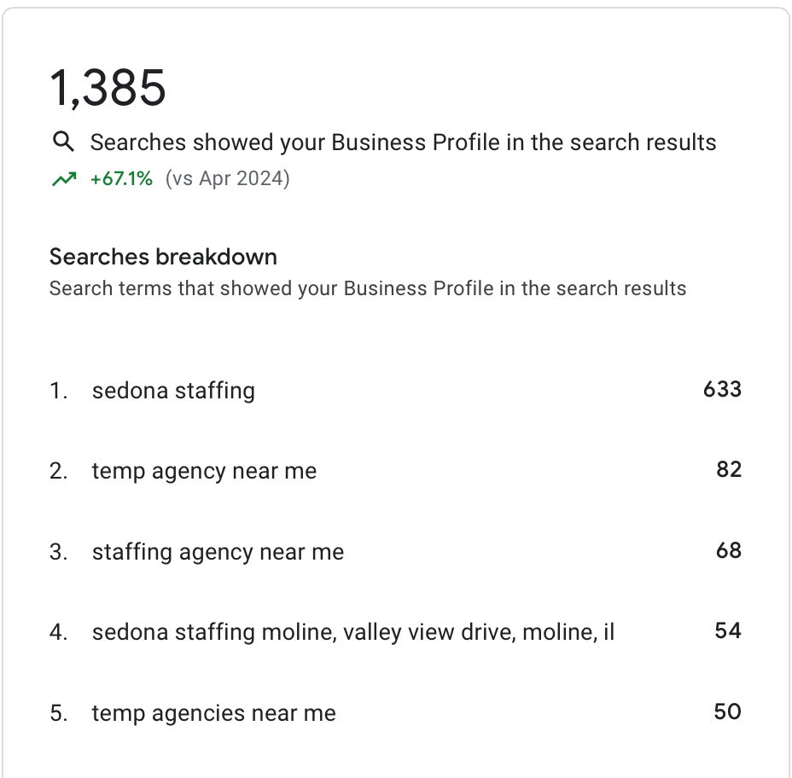Click the 54 count value

click(728, 630)
